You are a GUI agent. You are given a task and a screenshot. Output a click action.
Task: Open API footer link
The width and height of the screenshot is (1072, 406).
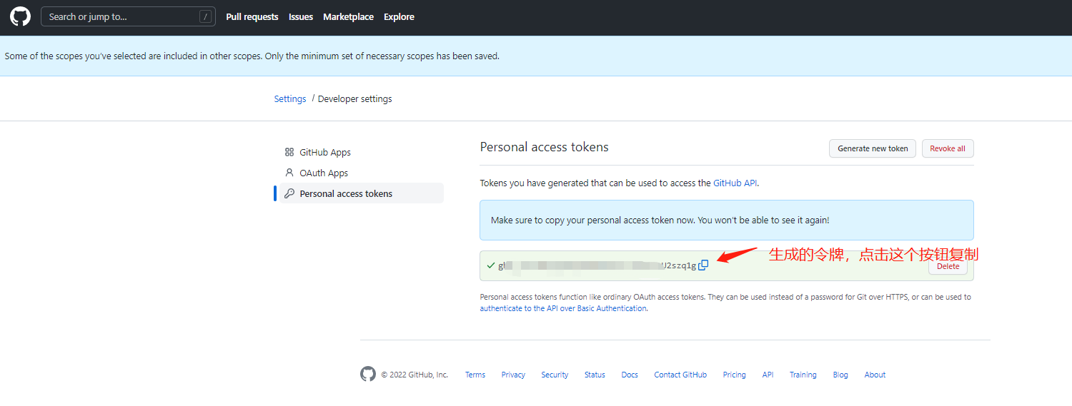tap(768, 375)
